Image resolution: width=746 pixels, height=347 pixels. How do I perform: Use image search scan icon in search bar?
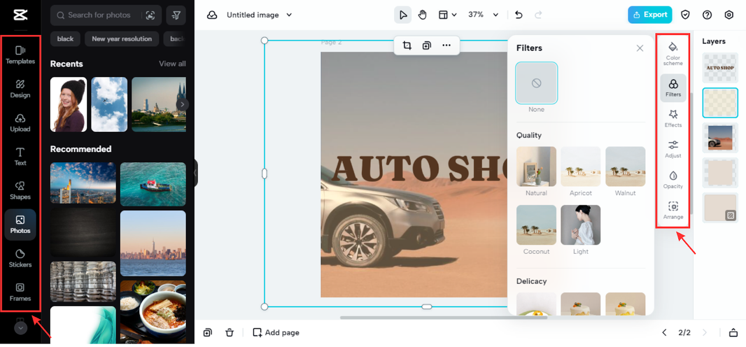pyautogui.click(x=150, y=15)
